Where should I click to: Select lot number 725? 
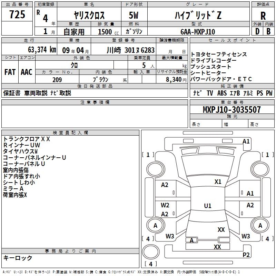coord(17,14)
